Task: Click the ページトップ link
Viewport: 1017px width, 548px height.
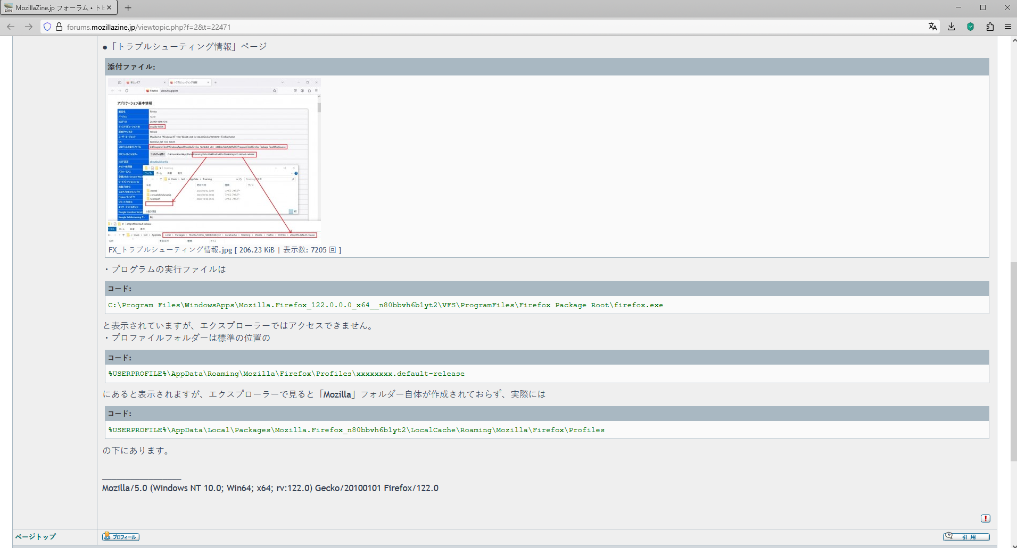Action: (35, 537)
